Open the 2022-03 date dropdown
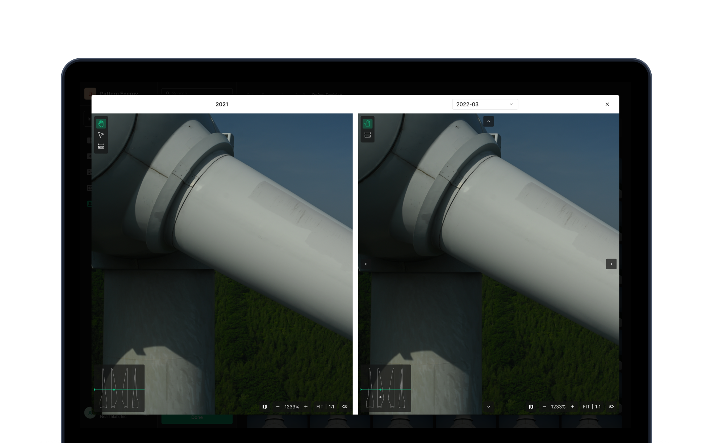 tap(485, 104)
